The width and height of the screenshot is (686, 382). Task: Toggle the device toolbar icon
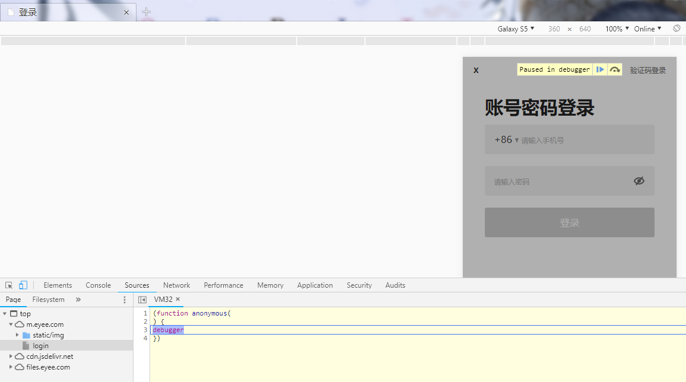[x=23, y=285]
